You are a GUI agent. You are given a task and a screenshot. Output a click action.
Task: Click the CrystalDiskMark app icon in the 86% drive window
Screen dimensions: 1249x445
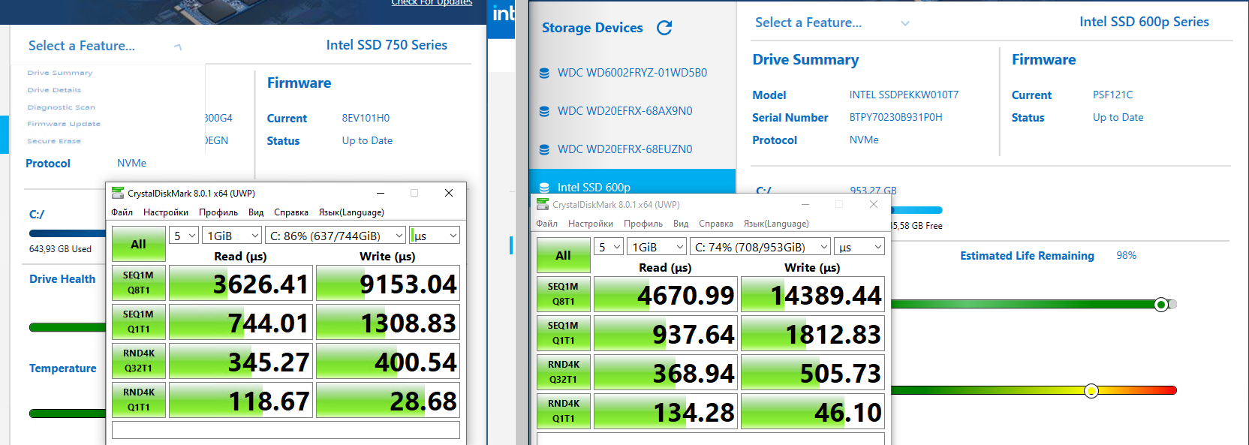click(118, 193)
